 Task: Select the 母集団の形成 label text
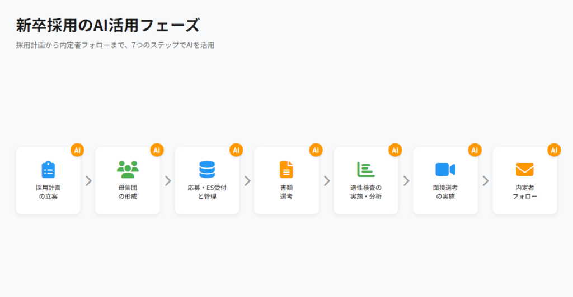[x=128, y=192]
